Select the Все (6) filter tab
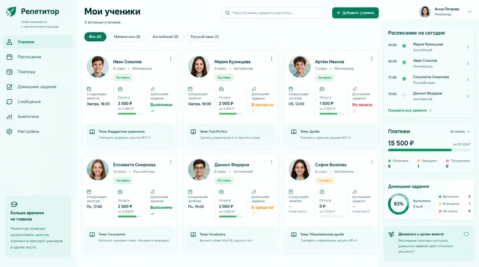 coord(95,36)
